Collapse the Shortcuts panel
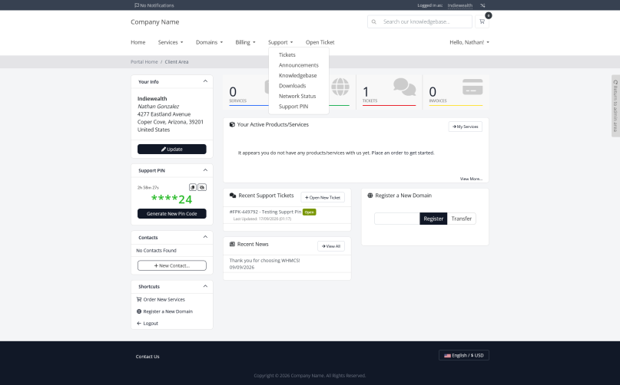Image resolution: width=620 pixels, height=385 pixels. 205,286
